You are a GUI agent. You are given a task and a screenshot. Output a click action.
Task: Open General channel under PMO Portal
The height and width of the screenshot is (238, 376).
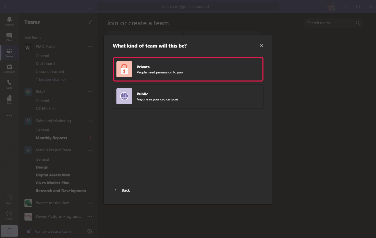(42, 56)
